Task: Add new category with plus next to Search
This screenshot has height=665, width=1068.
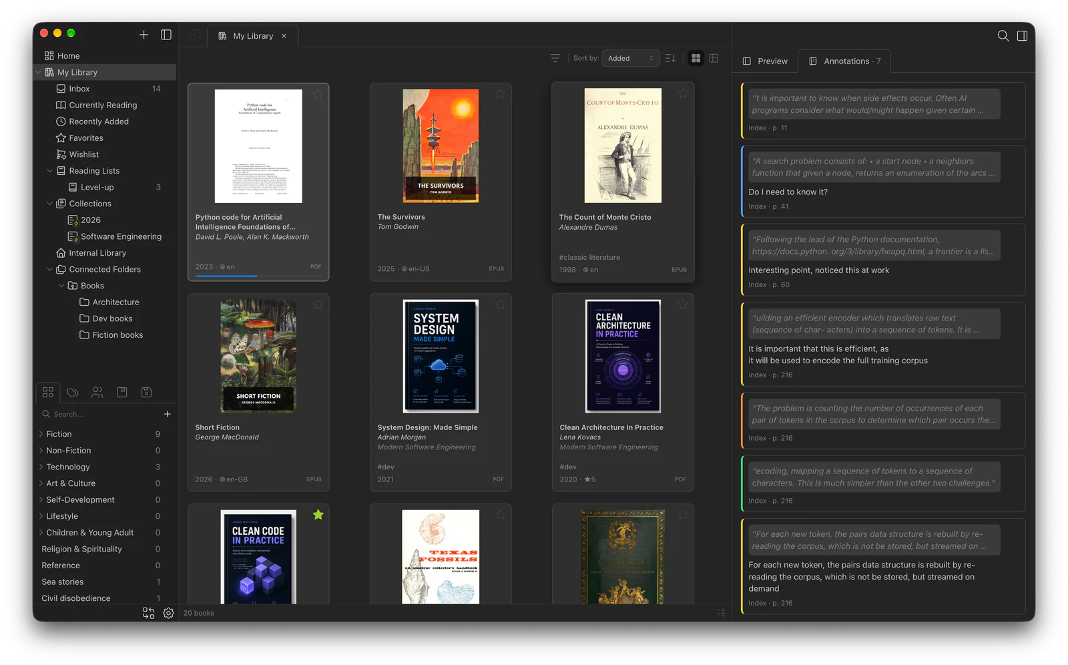Action: 167,414
